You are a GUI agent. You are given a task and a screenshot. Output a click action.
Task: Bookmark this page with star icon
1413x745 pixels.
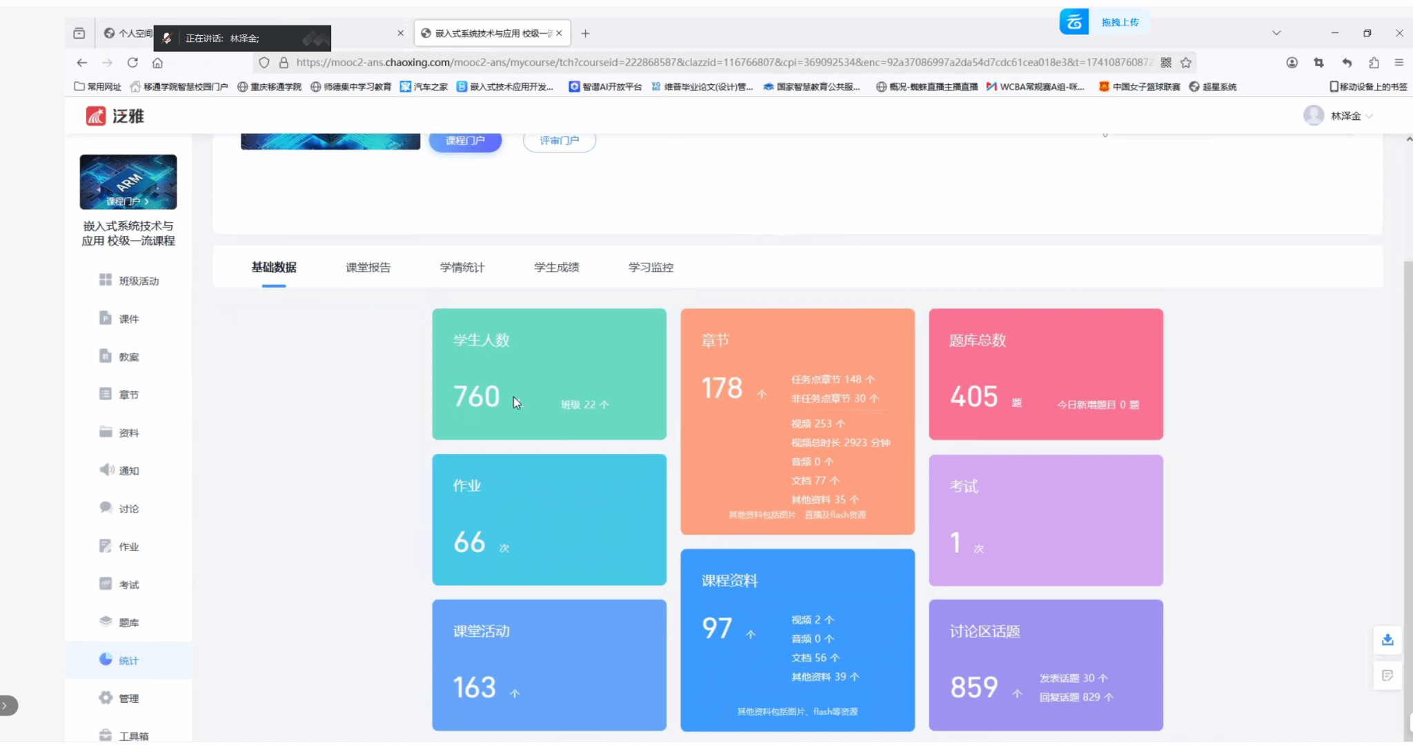pos(1185,63)
